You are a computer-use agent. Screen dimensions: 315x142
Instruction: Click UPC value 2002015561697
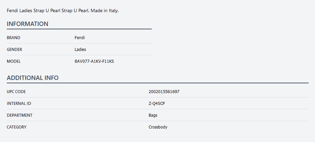164,92
